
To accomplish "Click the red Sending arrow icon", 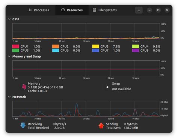I will [101, 126].
